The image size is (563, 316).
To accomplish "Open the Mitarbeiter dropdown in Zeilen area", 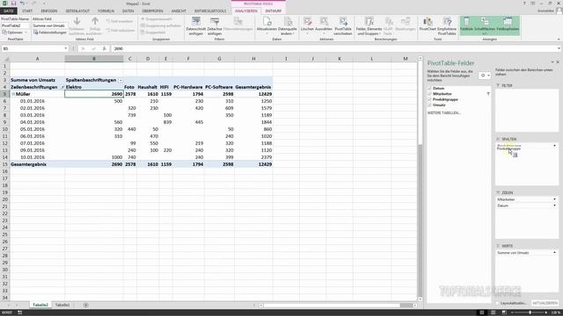I will (x=554, y=199).
